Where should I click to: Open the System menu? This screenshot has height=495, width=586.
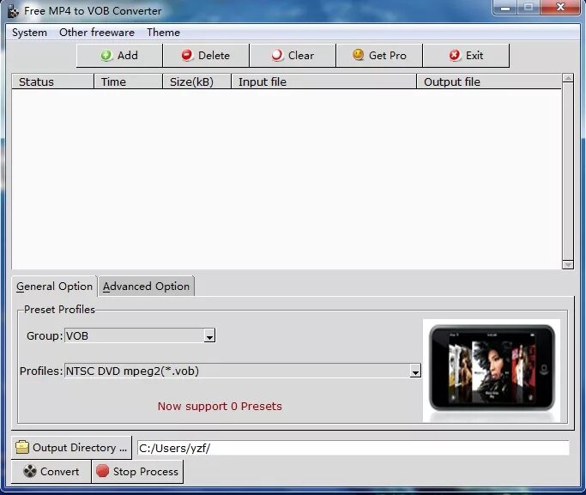pyautogui.click(x=29, y=33)
